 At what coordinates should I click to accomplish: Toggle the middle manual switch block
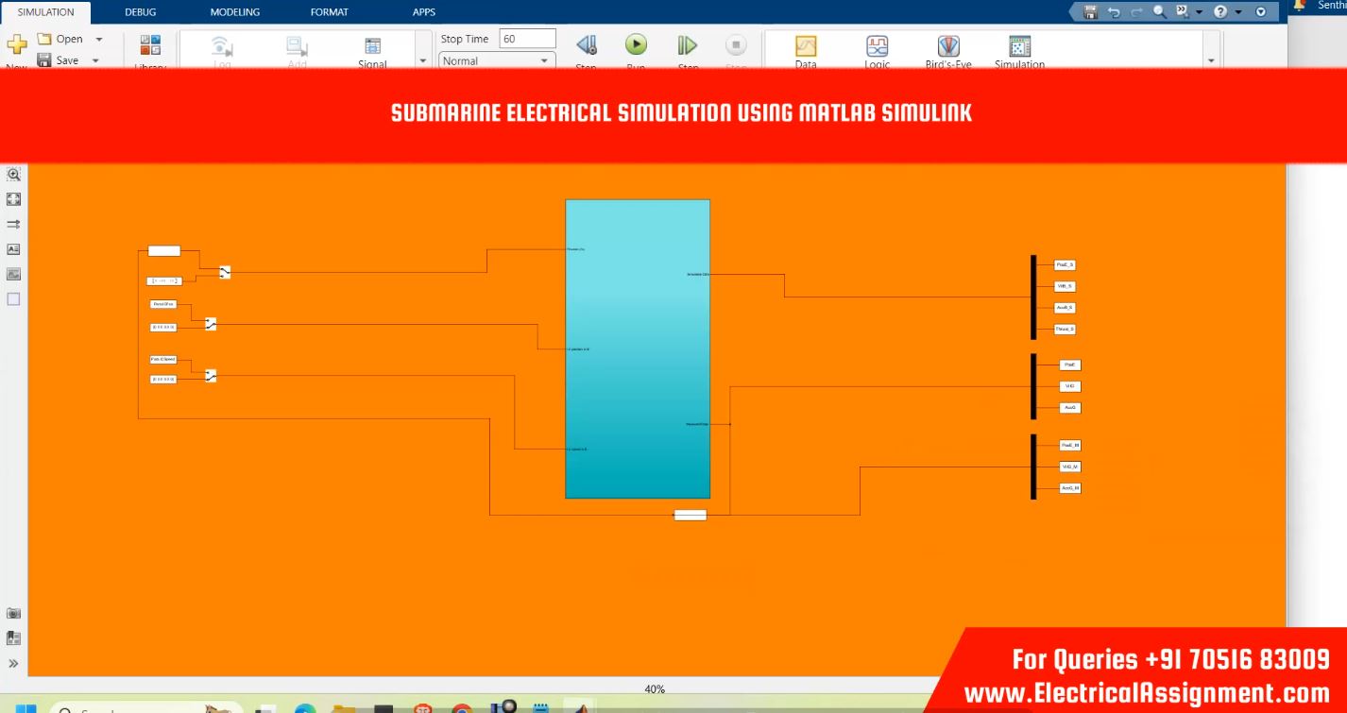211,324
